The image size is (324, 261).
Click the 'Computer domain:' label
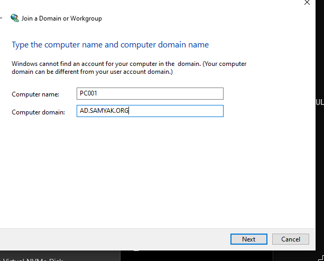click(38, 112)
